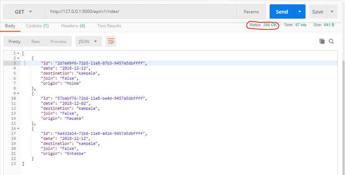Image resolution: width=345 pixels, height=175 pixels.
Task: Click the origin value "Hoima"
Action: [x=73, y=83]
